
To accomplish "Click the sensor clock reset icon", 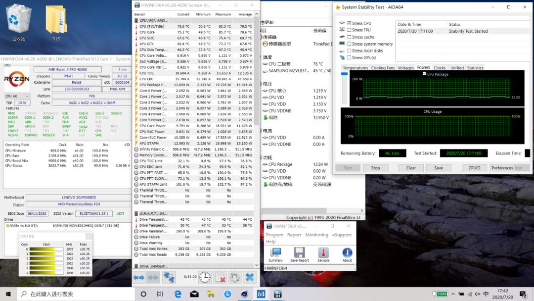I will coord(205,277).
